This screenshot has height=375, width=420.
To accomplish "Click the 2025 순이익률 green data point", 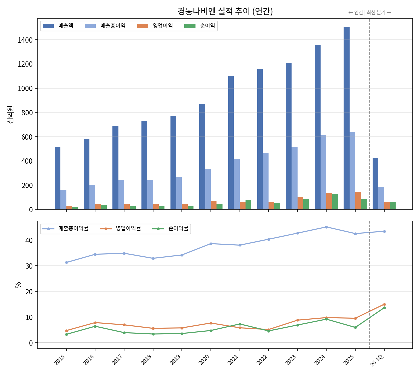I will (x=355, y=327).
